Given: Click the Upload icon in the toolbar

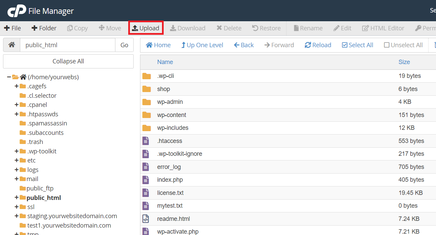Looking at the screenshot, I should 145,28.
